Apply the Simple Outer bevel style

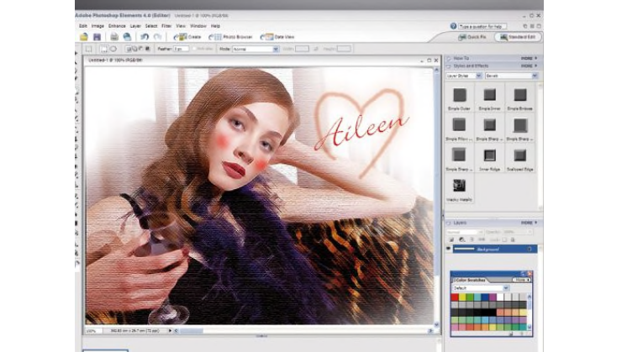460,98
